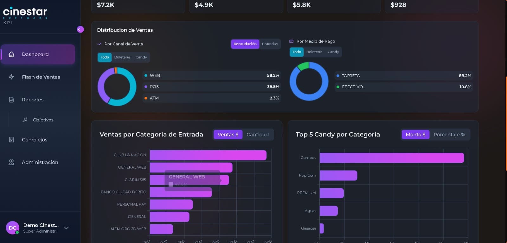This screenshot has height=243, width=507.
Task: Click the Dashboard home icon
Action: (11, 54)
